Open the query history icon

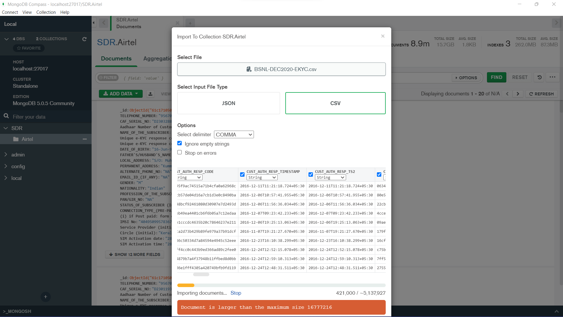[x=540, y=77]
